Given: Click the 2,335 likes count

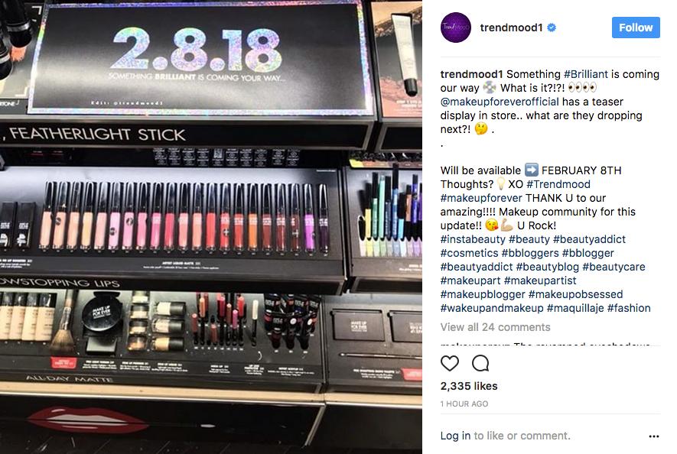Looking at the screenshot, I should click(x=469, y=386).
